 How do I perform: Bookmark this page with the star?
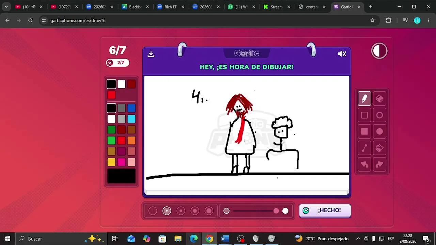click(x=372, y=20)
